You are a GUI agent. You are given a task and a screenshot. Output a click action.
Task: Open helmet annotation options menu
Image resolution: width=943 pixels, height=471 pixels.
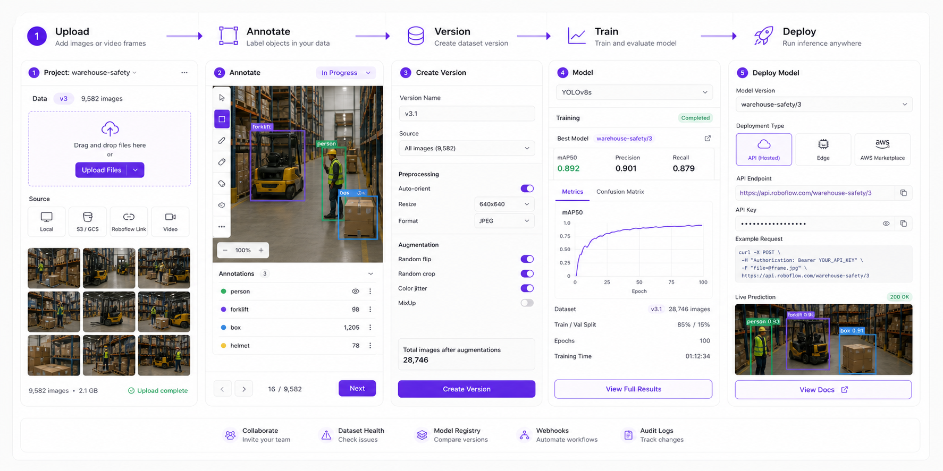pyautogui.click(x=371, y=346)
